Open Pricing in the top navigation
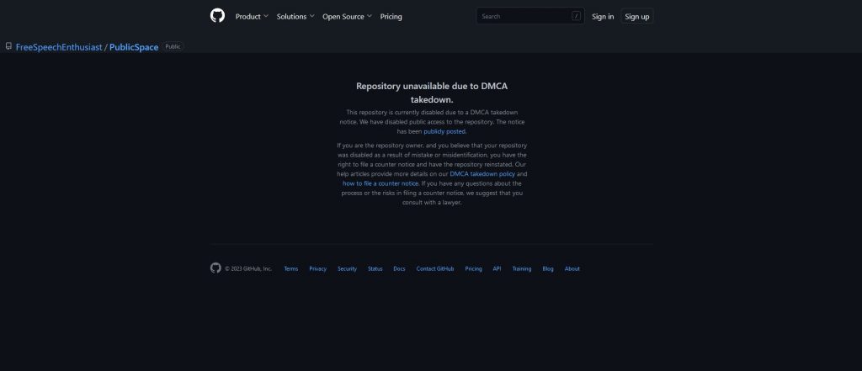Viewport: 862px width, 371px height. click(391, 17)
